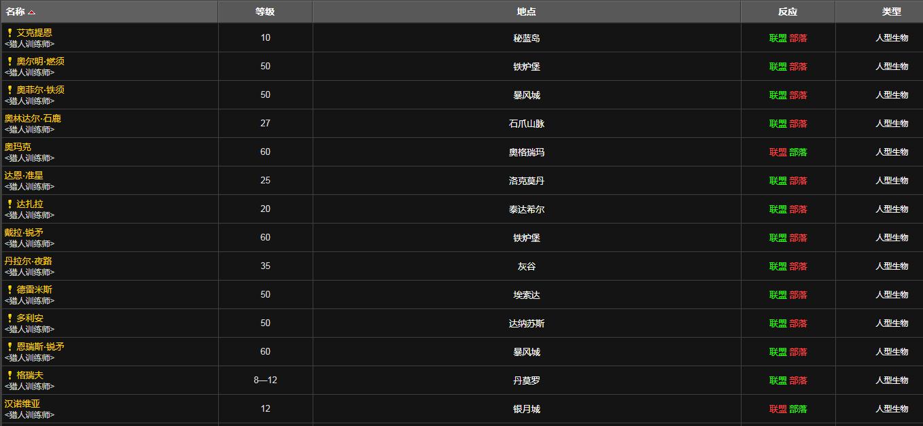Viewport: 923px width, 426px height.
Task: Click quest exclamation icon beside 多利安
Action: click(10, 318)
